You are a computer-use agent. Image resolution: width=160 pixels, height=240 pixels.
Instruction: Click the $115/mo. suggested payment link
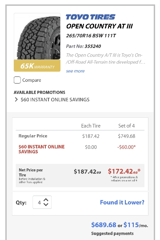136,225
